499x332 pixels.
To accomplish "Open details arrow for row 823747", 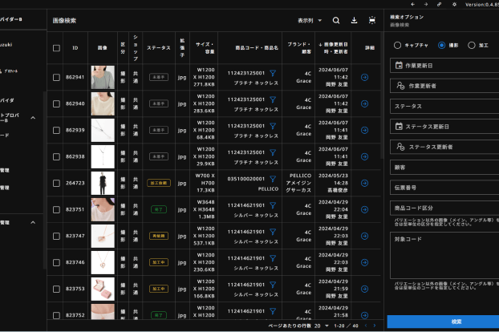I will pos(365,236).
